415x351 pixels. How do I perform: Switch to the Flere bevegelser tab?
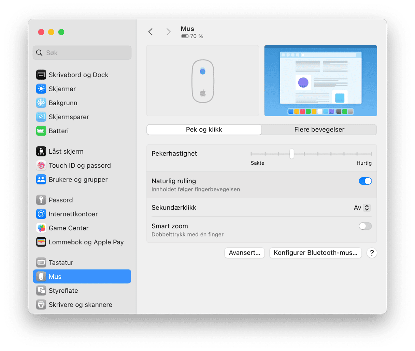[319, 129]
